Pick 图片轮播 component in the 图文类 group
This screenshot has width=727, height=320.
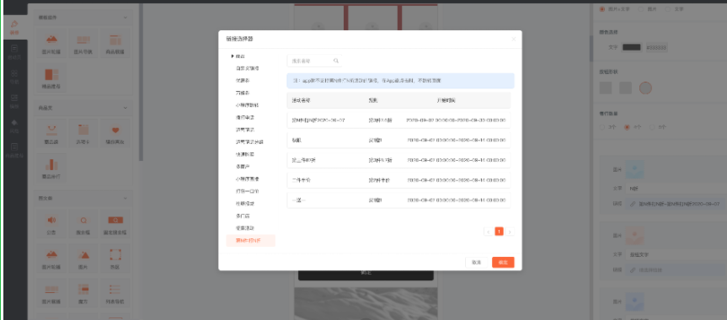pos(51,259)
